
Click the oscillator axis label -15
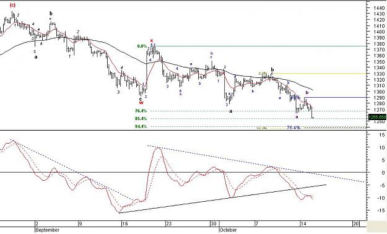(380, 210)
